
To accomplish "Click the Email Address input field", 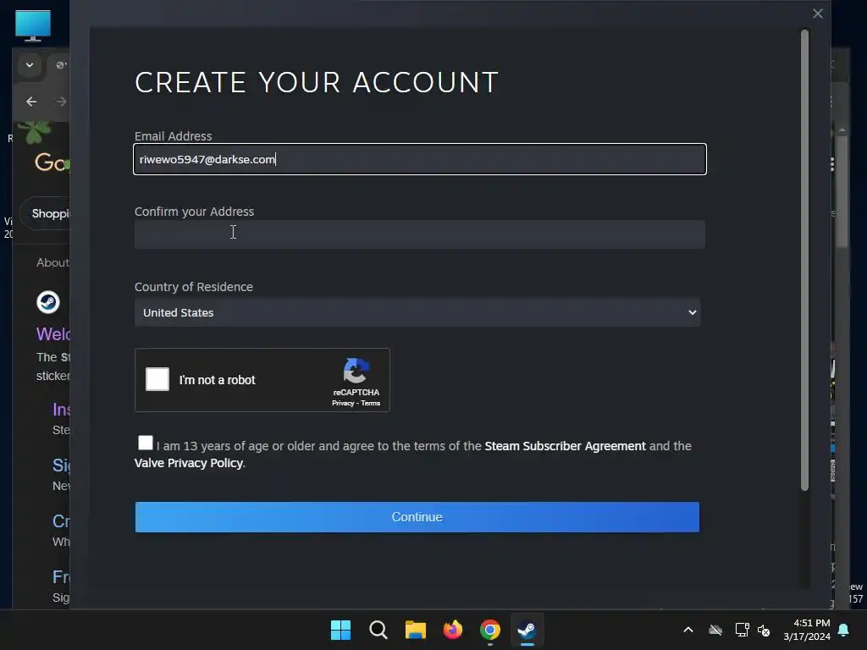I will click(420, 159).
